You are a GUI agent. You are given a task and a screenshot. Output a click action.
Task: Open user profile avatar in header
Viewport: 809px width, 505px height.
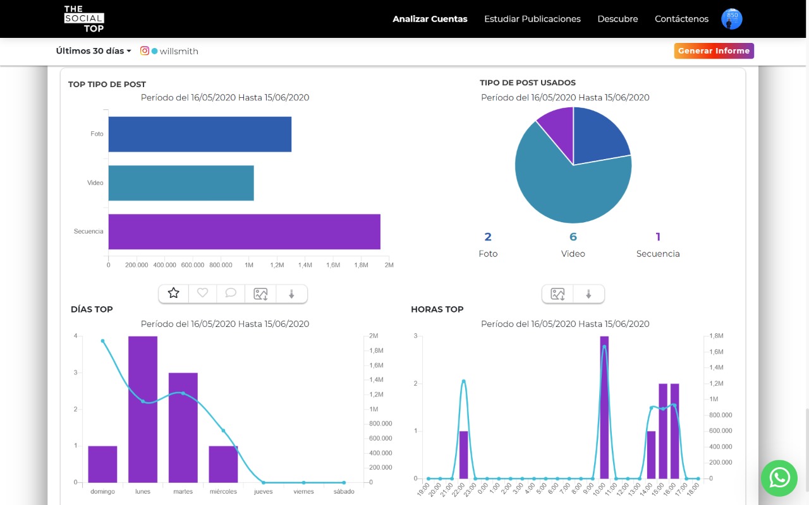(x=732, y=19)
